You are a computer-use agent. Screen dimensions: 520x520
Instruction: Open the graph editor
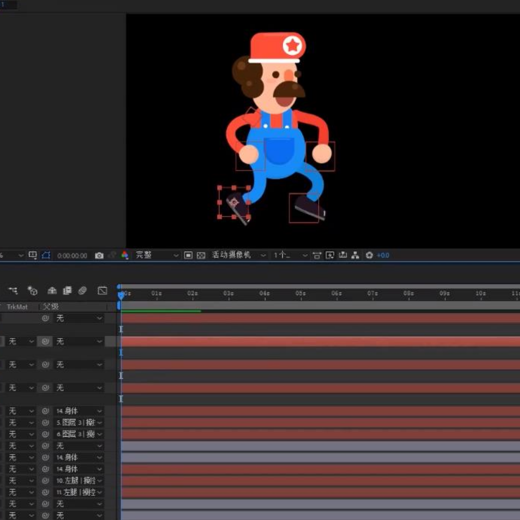[x=103, y=291]
